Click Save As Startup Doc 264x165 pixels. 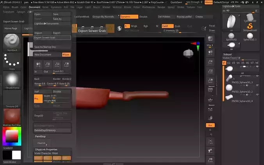(52, 47)
